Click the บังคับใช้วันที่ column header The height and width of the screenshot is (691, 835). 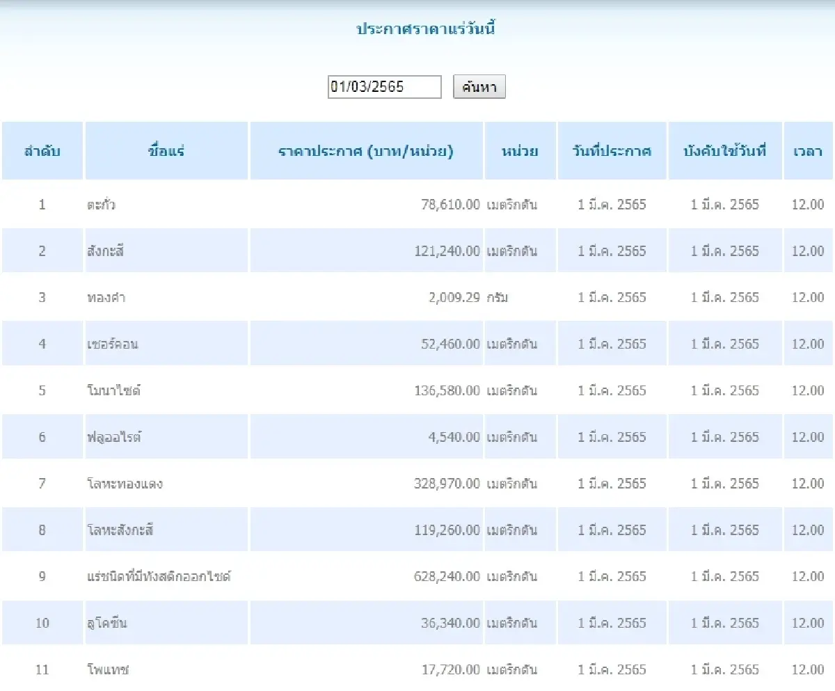[x=725, y=151]
